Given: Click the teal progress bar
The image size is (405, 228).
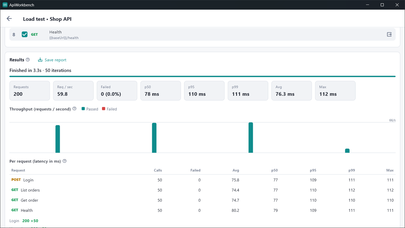Looking at the screenshot, I should pyautogui.click(x=202, y=76).
